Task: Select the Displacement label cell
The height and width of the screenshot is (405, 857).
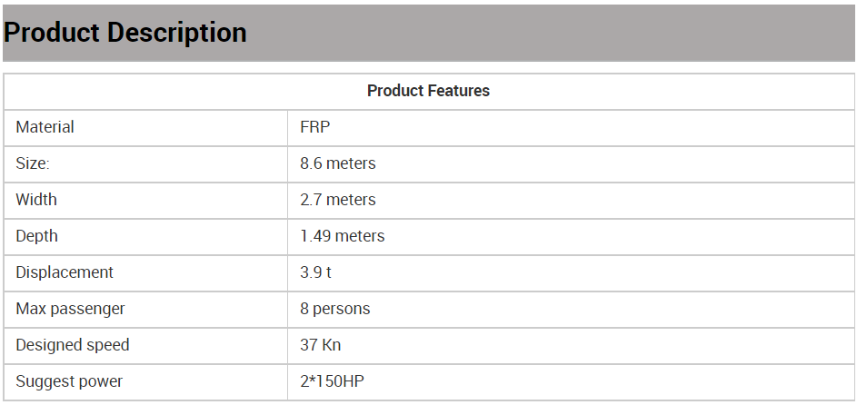Action: click(x=65, y=272)
